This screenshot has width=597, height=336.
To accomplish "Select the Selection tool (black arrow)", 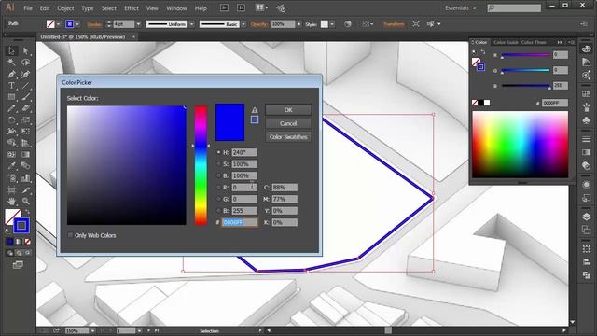I will pyautogui.click(x=11, y=50).
